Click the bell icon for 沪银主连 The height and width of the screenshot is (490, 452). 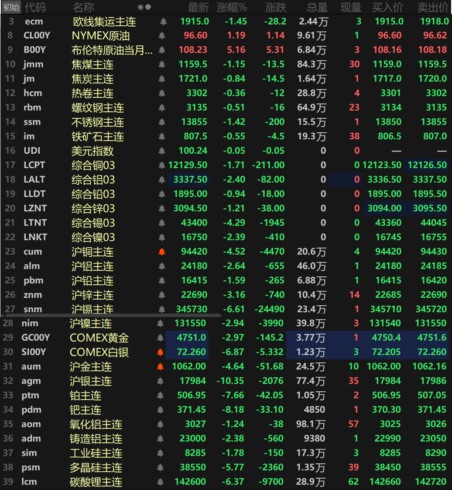(160, 381)
